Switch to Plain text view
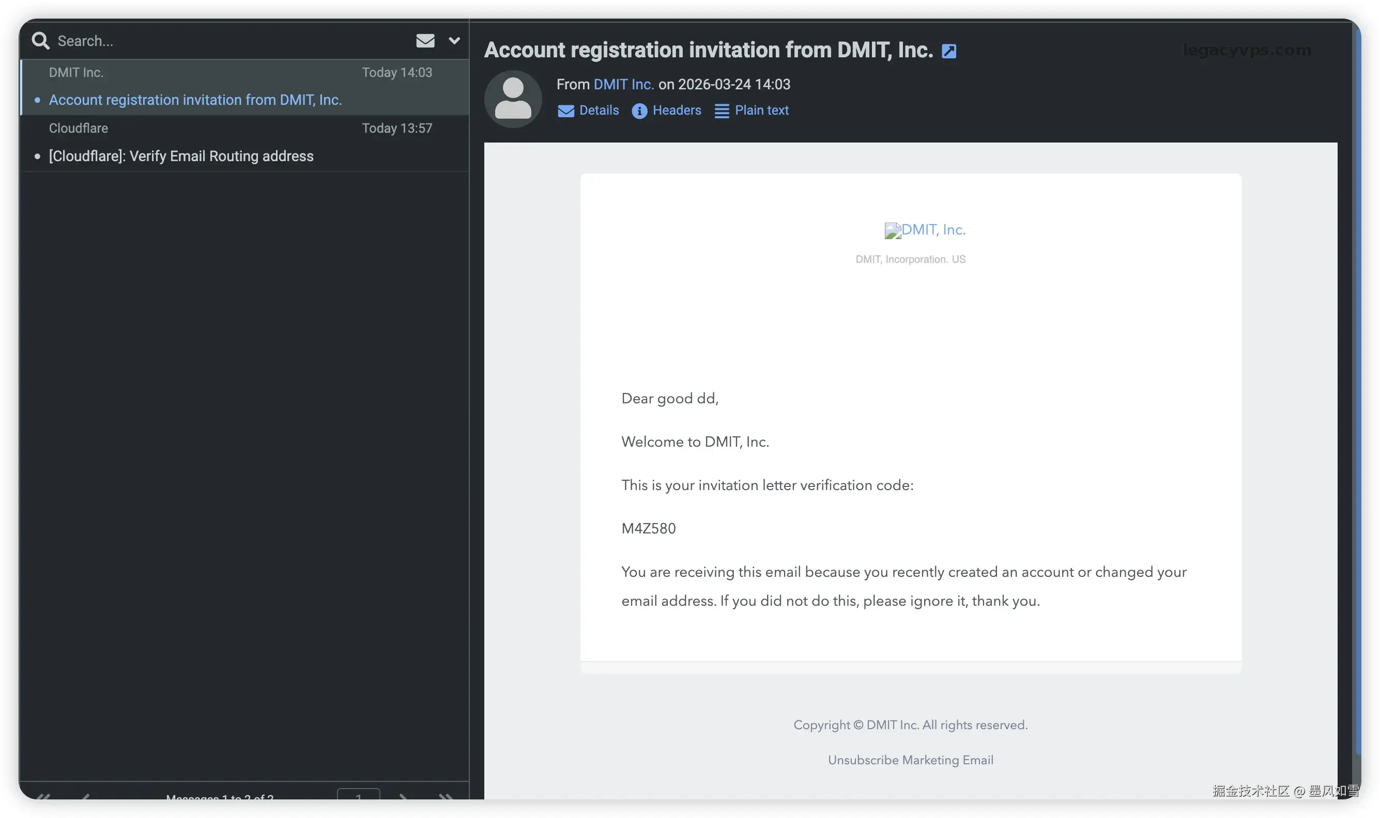Screen dimensions: 1380x818 pyautogui.click(x=761, y=110)
